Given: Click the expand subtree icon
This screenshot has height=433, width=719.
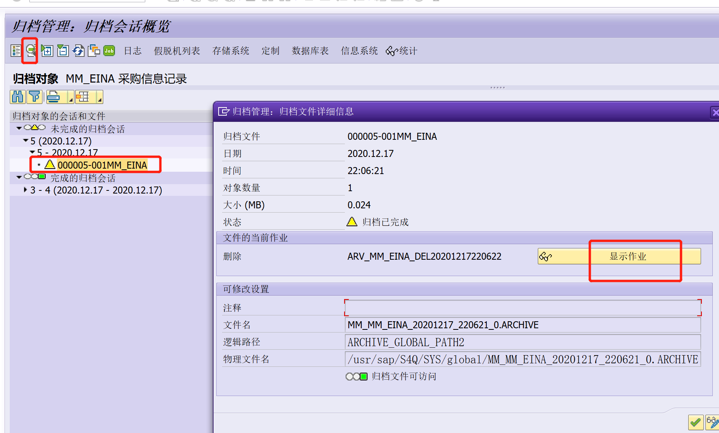Looking at the screenshot, I should coord(47,51).
